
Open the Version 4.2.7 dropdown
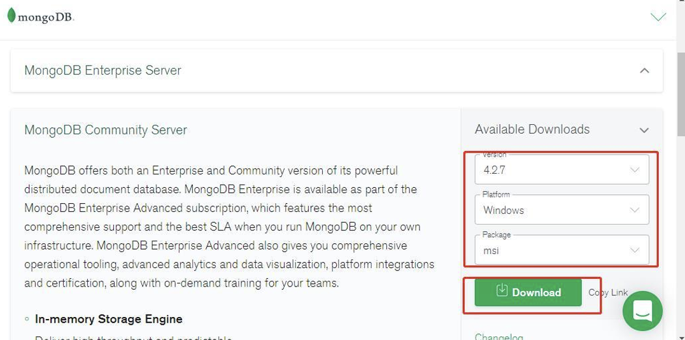(561, 169)
